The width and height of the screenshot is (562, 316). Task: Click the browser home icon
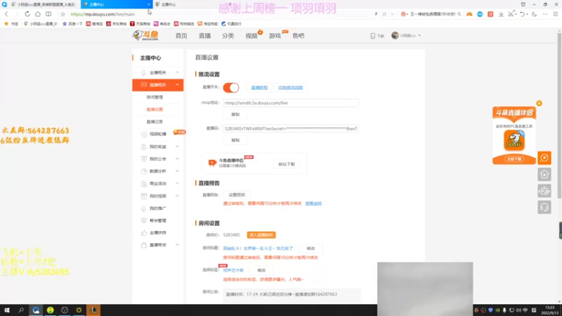click(x=38, y=14)
